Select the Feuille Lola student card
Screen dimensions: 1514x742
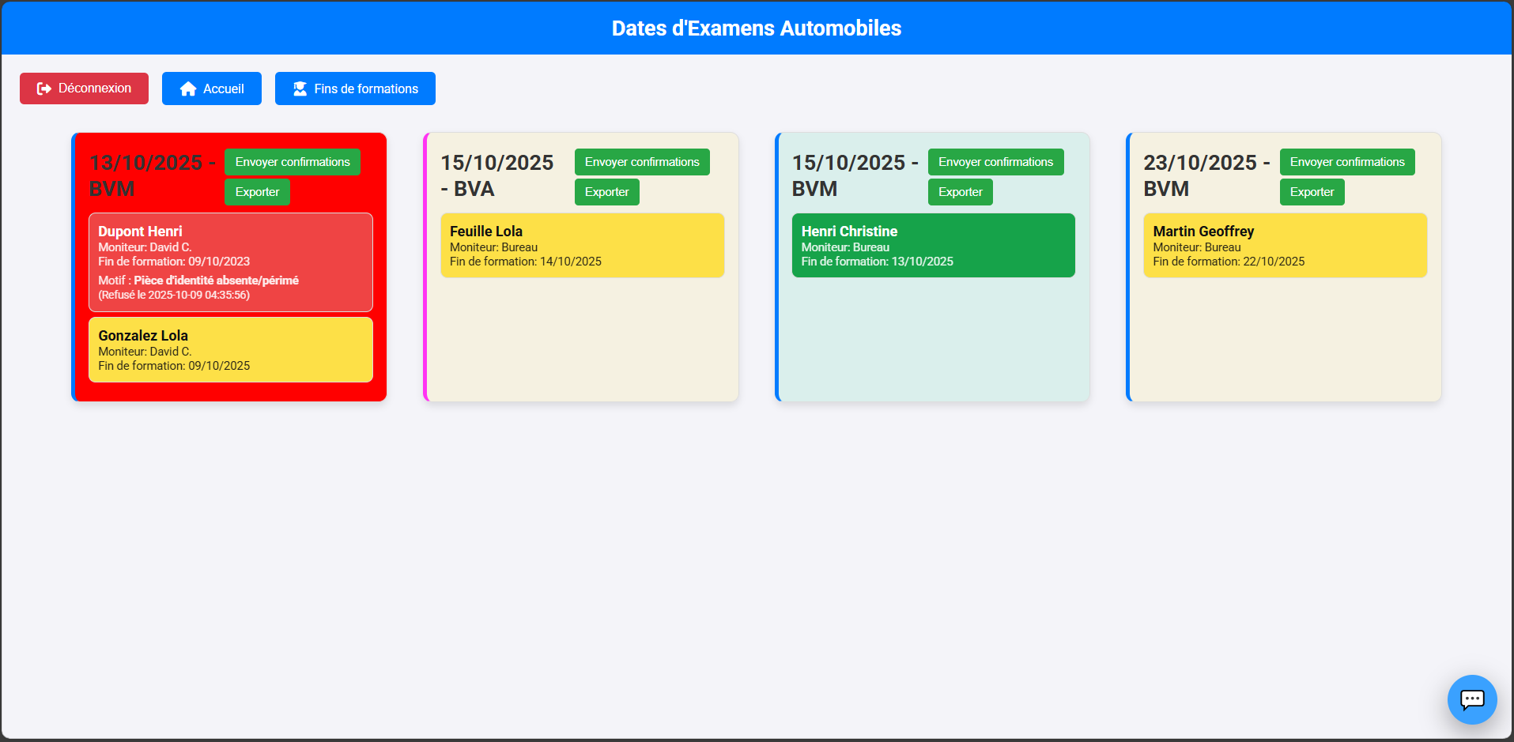pyautogui.click(x=582, y=246)
